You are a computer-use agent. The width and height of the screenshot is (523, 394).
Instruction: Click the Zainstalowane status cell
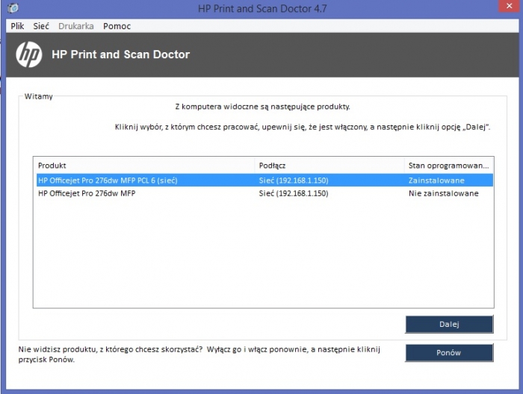pyautogui.click(x=436, y=181)
